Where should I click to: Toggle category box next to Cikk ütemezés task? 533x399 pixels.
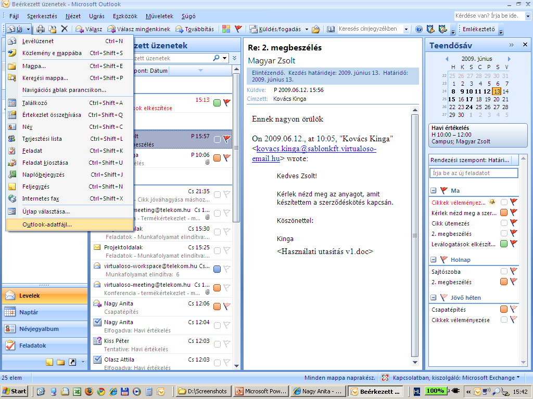pyautogui.click(x=504, y=223)
